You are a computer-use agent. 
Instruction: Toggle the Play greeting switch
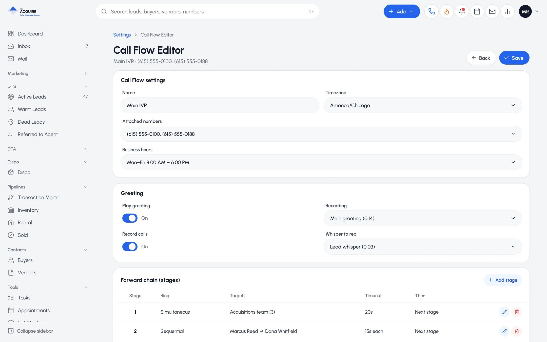pyautogui.click(x=130, y=218)
